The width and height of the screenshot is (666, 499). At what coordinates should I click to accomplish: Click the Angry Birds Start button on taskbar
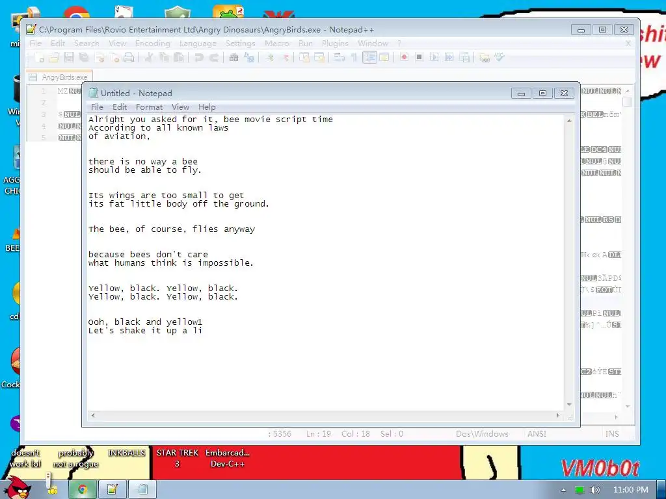pos(17,487)
